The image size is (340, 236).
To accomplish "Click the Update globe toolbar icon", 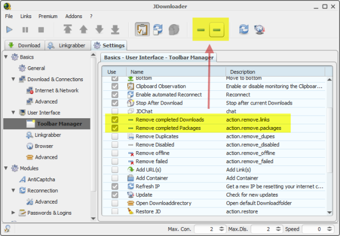I will (259, 30).
